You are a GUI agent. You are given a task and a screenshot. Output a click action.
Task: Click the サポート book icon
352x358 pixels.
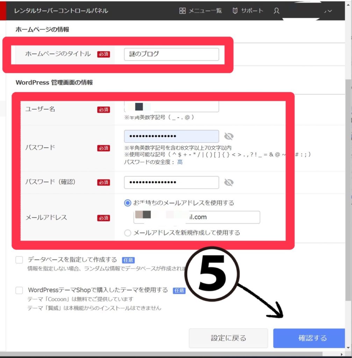tap(235, 11)
